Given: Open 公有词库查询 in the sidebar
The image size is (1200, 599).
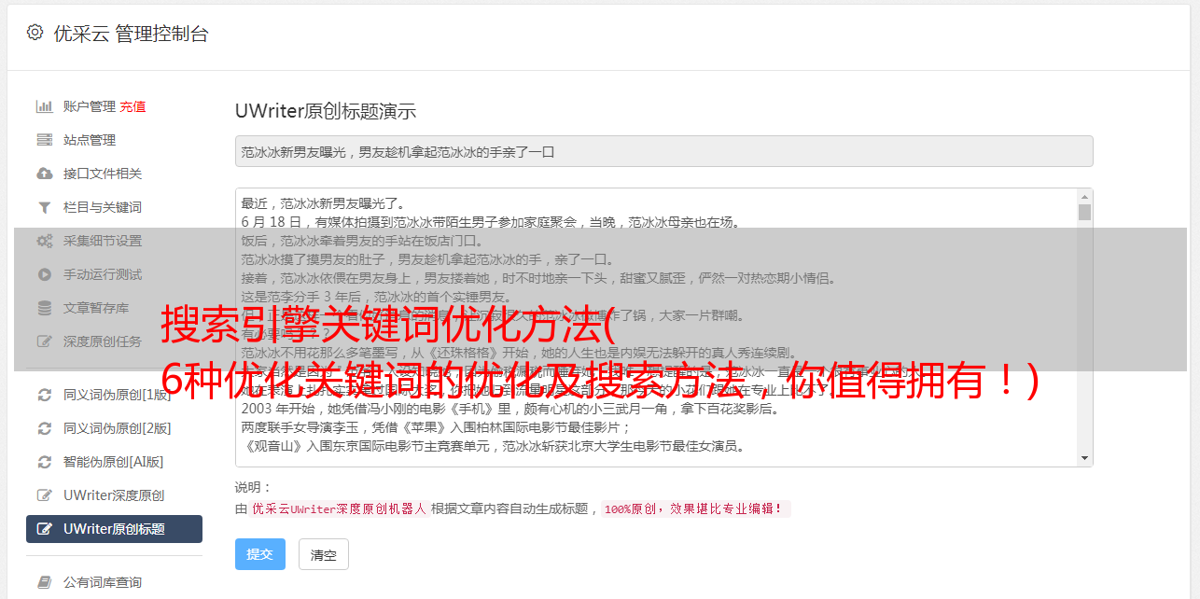Looking at the screenshot, I should point(103,582).
